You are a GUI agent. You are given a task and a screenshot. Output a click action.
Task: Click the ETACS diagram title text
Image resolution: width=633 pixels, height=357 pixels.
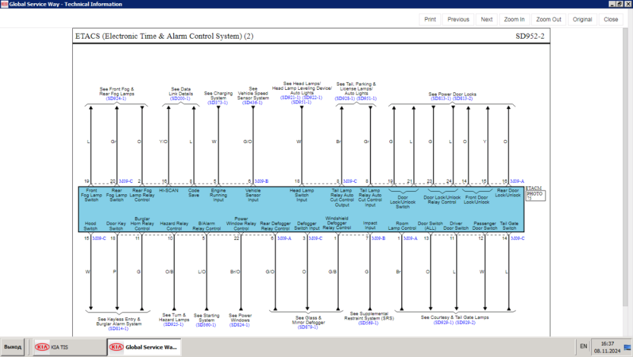pos(165,36)
